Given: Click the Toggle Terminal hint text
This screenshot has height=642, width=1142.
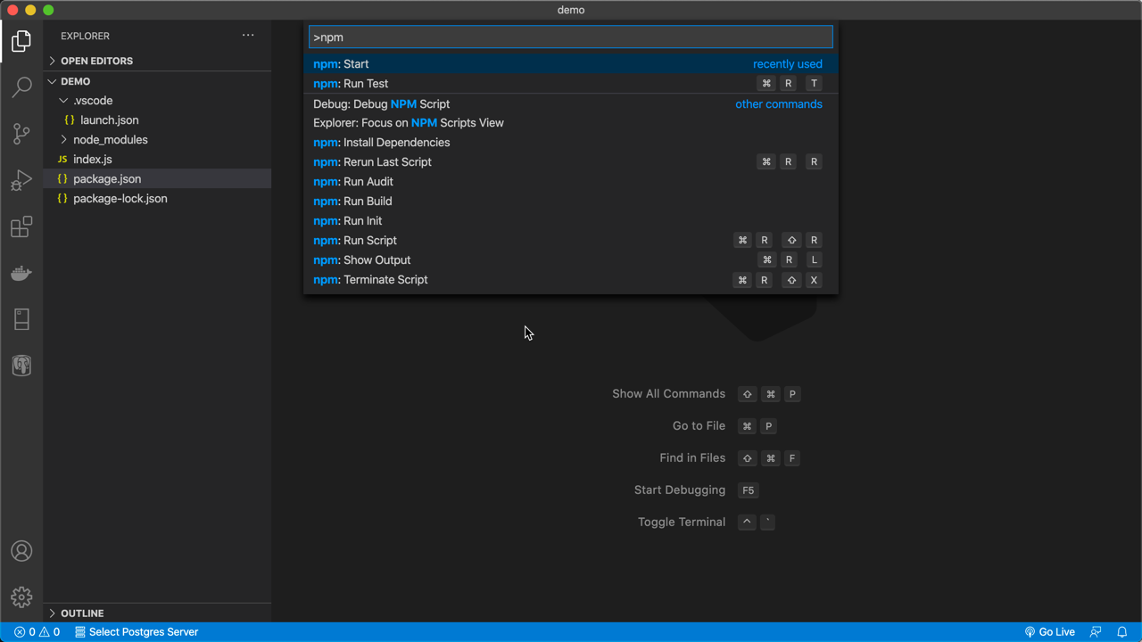Looking at the screenshot, I should click(682, 523).
